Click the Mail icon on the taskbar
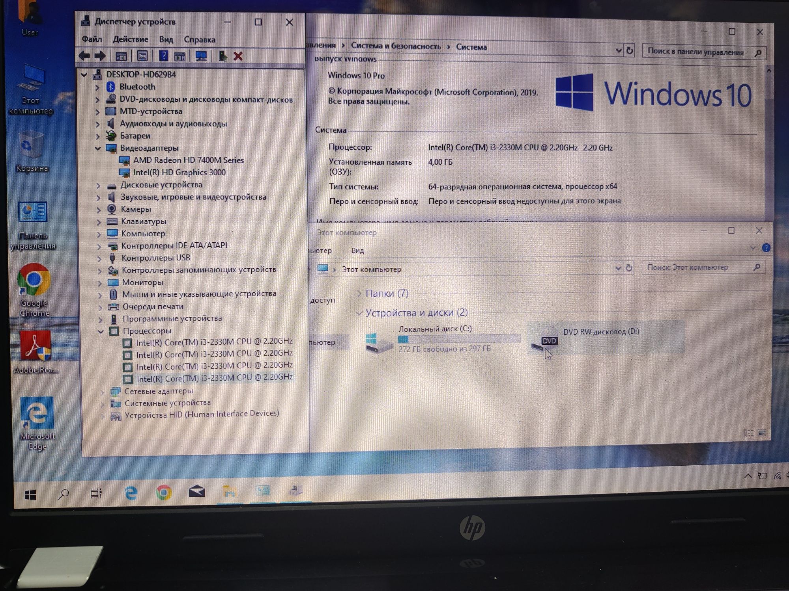Viewport: 789px width, 591px height. coord(196,491)
